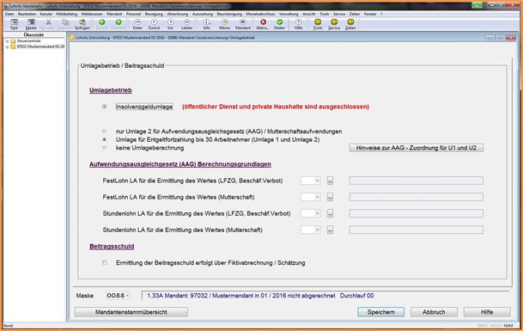Click lookup button for Stundenlohn LA (Mutterschaft)

pos(330,230)
